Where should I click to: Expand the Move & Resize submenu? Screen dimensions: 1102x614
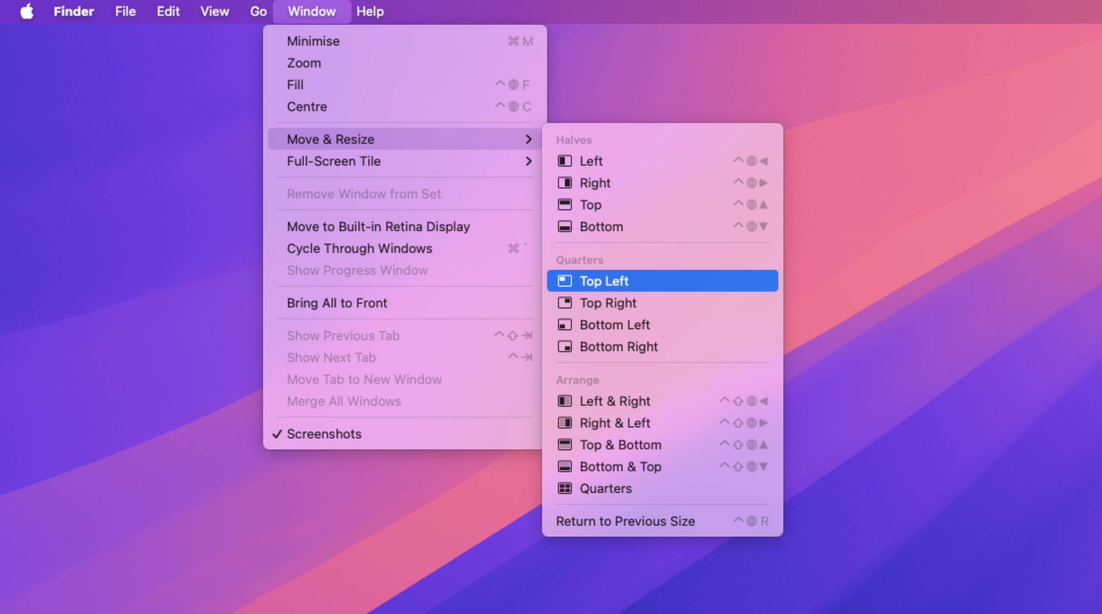330,139
